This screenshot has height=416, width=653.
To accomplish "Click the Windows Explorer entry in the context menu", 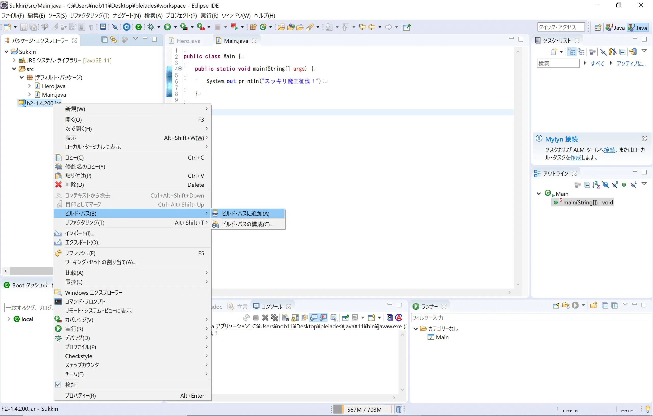I will click(x=132, y=292).
